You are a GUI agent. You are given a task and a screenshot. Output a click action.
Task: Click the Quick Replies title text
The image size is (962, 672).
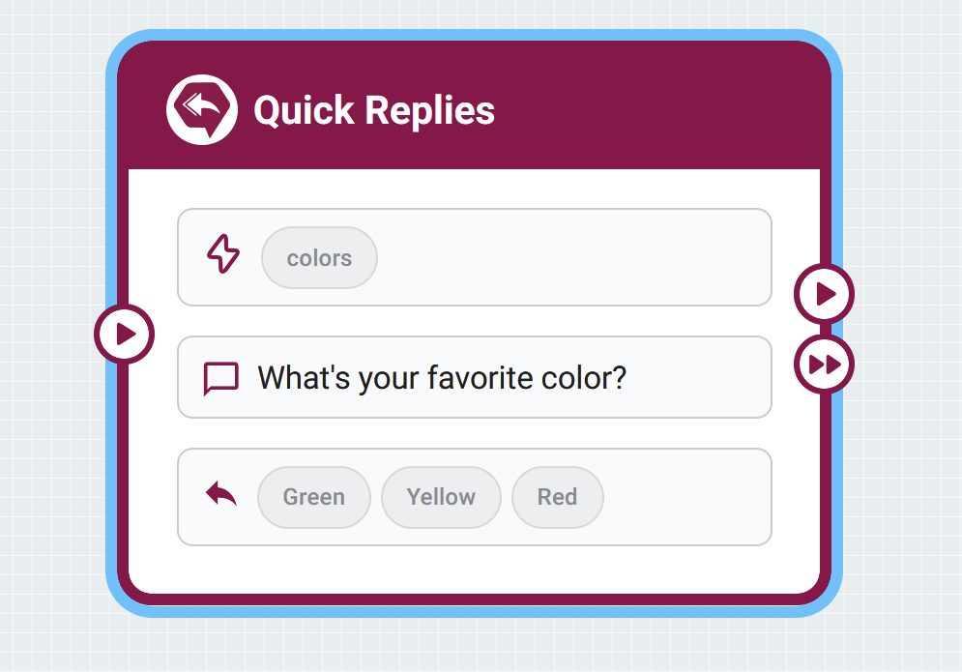tap(374, 110)
